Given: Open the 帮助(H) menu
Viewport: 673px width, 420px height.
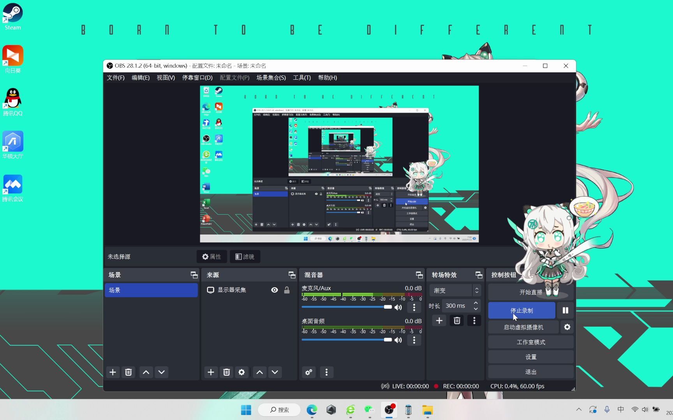Looking at the screenshot, I should coord(328,78).
